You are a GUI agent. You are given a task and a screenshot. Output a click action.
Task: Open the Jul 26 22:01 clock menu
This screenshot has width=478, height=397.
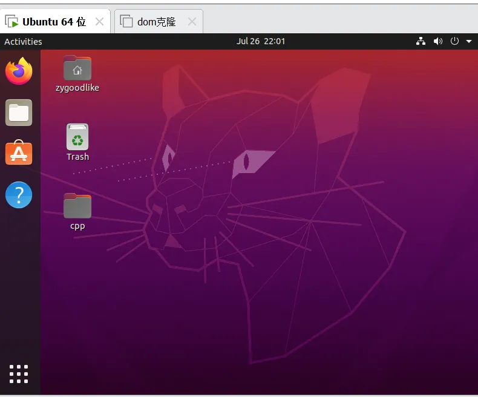tap(261, 41)
